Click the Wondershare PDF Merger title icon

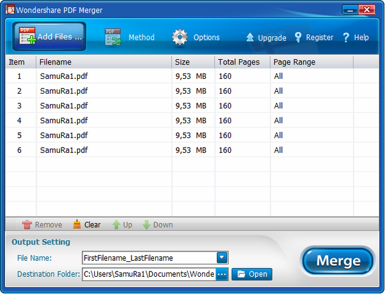coord(10,10)
